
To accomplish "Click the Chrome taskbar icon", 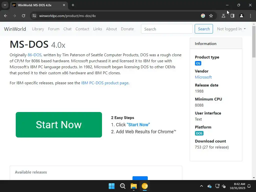I will tap(145, 186).
